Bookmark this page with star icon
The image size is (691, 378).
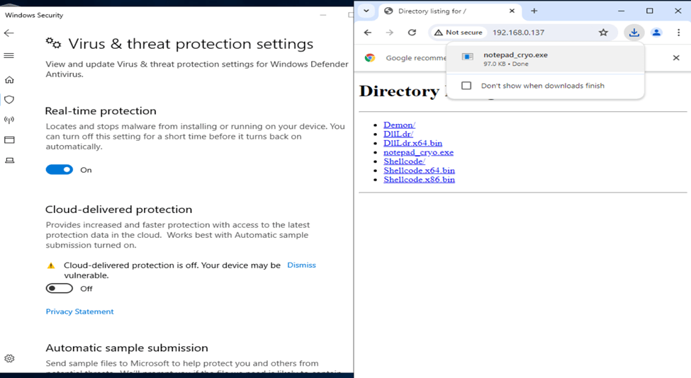coord(603,33)
